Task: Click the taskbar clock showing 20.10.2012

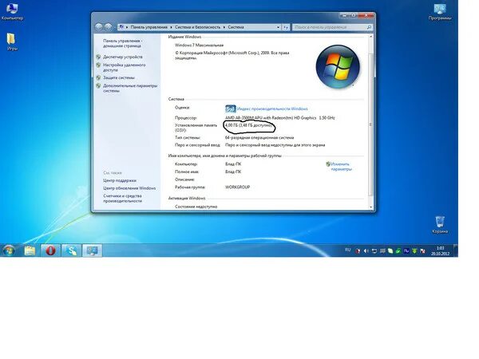Action: click(x=440, y=251)
